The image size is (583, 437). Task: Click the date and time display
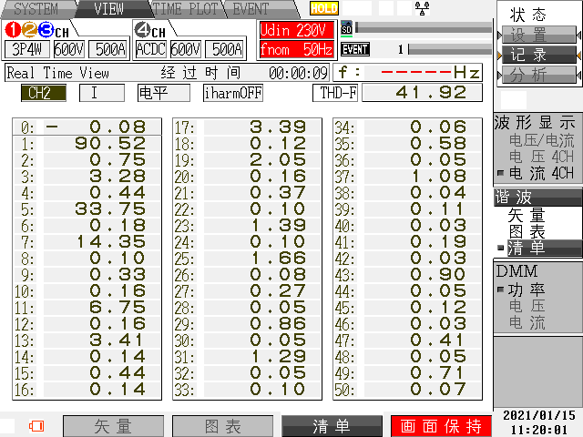538,422
